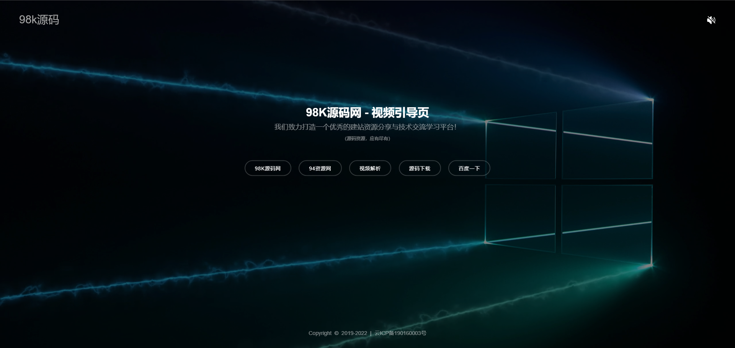The width and height of the screenshot is (735, 348).
Task: Launch 百度一下 search
Action: pos(469,168)
